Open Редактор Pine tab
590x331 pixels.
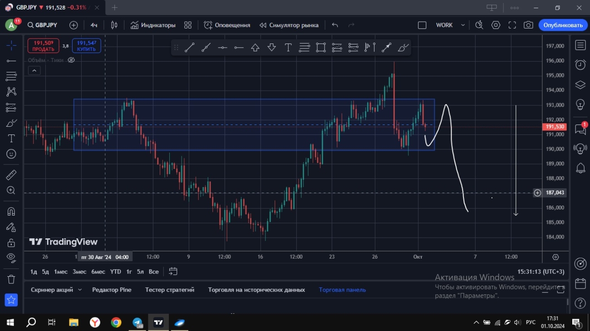tap(112, 290)
